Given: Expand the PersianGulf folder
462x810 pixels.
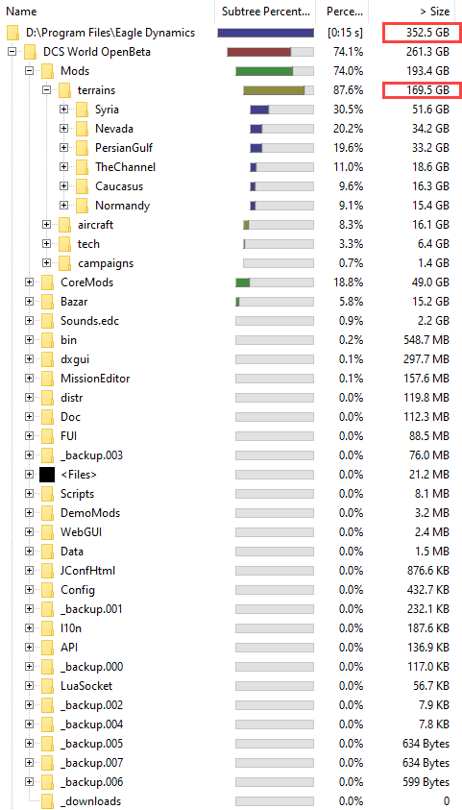Looking at the screenshot, I should 64,148.
